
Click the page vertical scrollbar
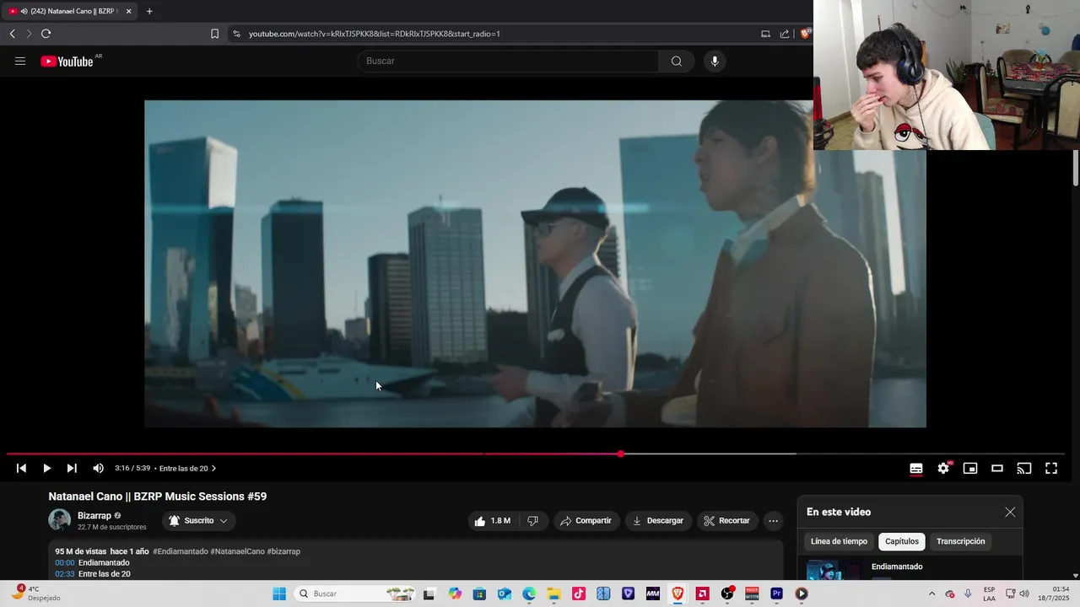click(1076, 169)
